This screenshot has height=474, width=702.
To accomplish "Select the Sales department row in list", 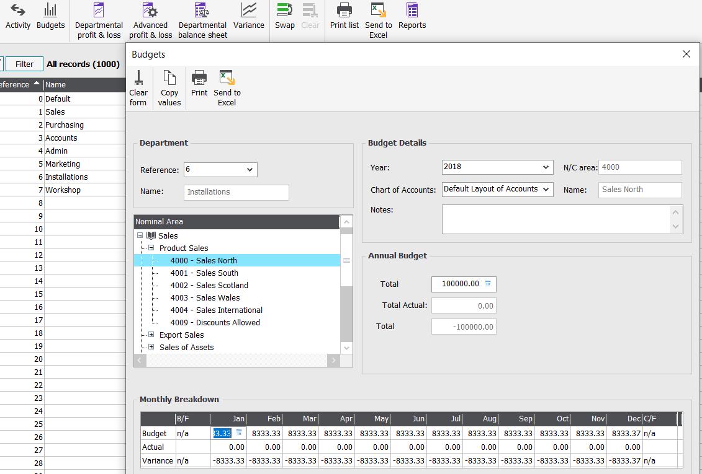I will point(63,112).
